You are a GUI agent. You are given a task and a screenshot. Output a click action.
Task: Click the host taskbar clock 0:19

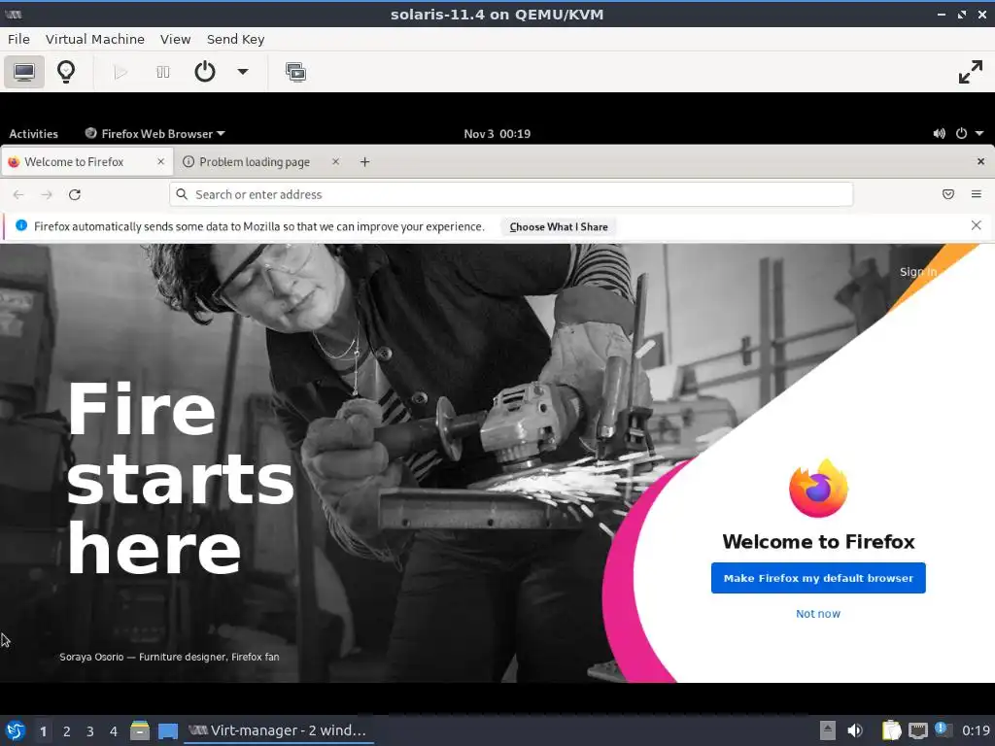point(976,730)
